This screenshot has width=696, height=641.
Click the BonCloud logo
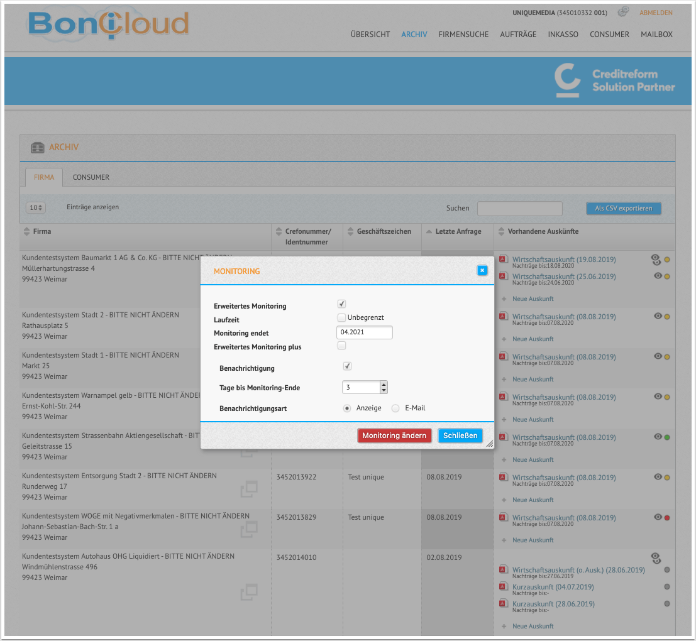pyautogui.click(x=109, y=25)
